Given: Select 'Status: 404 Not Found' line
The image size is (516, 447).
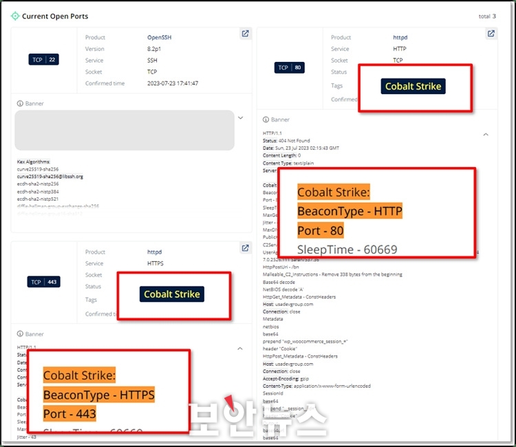Looking at the screenshot, I should pyautogui.click(x=286, y=141).
